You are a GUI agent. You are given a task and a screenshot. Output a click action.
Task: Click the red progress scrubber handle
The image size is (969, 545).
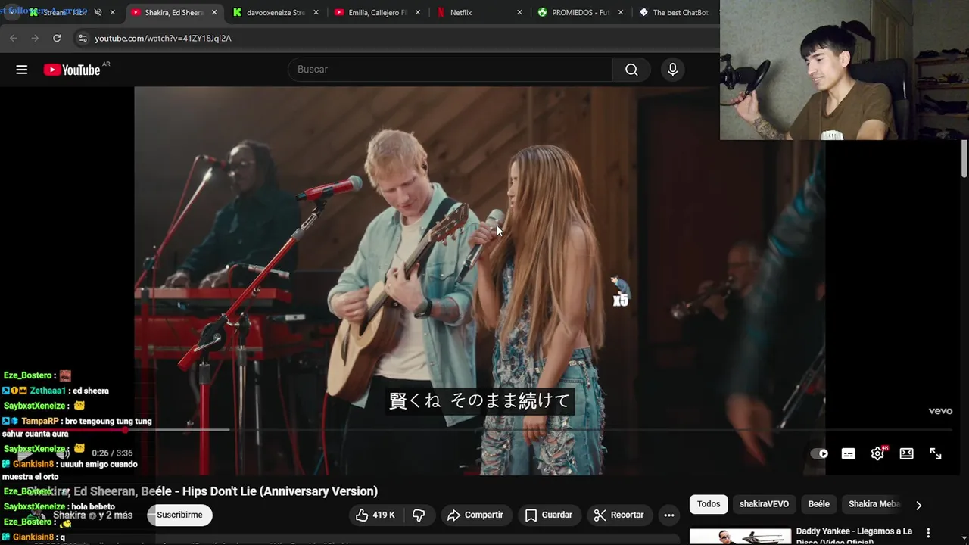(x=125, y=430)
